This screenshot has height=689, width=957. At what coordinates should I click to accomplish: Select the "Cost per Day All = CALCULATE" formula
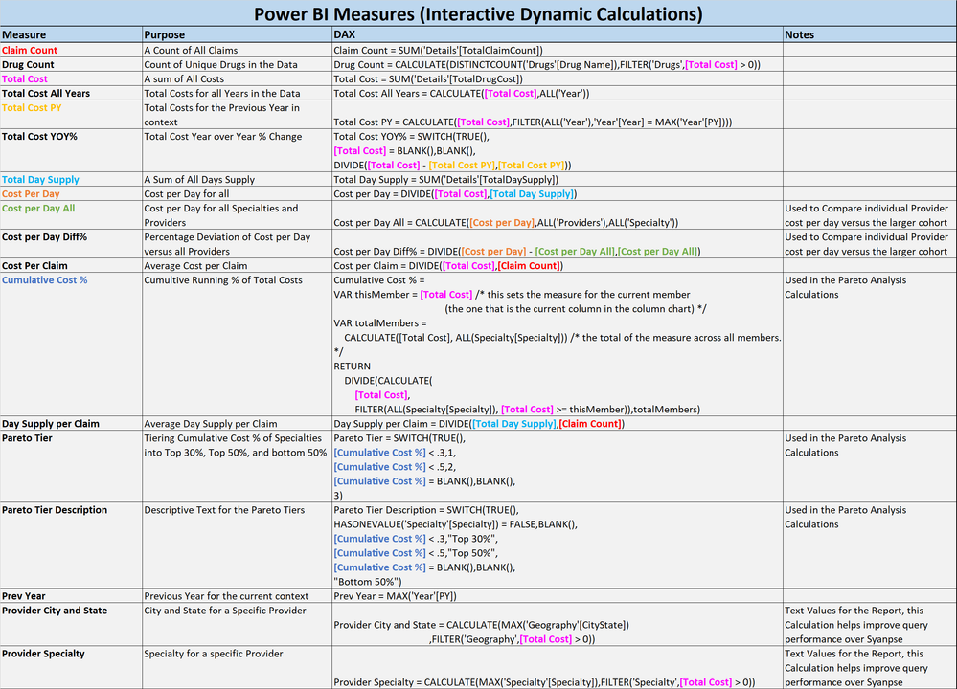[558, 215]
